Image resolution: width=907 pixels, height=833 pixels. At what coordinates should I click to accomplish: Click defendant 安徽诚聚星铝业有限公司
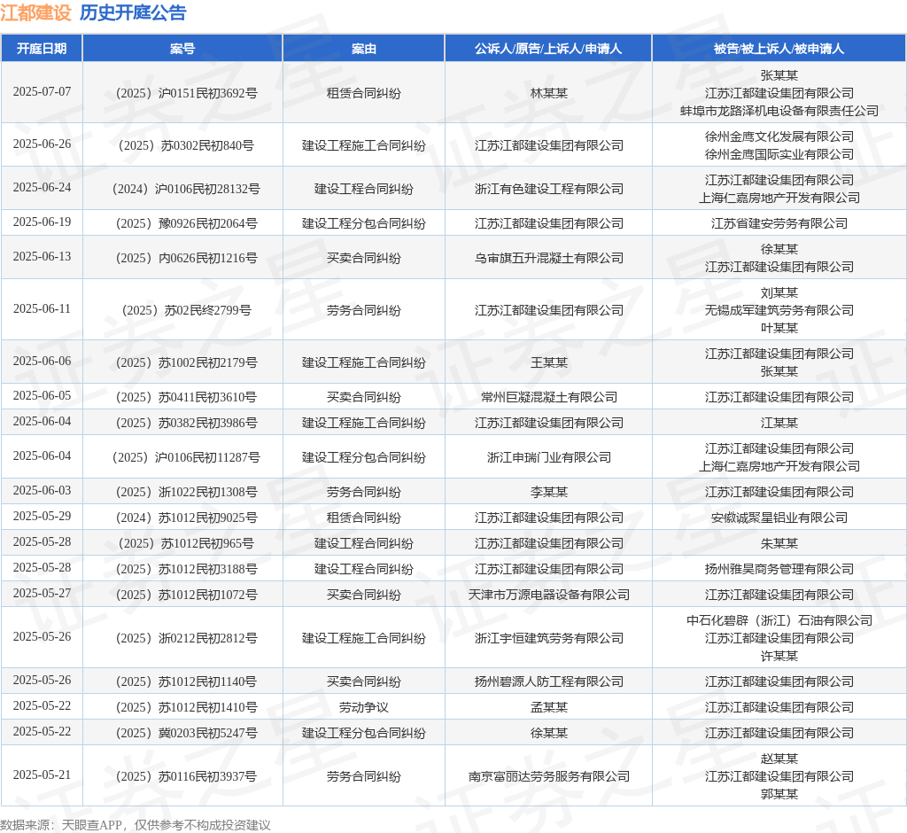[779, 518]
